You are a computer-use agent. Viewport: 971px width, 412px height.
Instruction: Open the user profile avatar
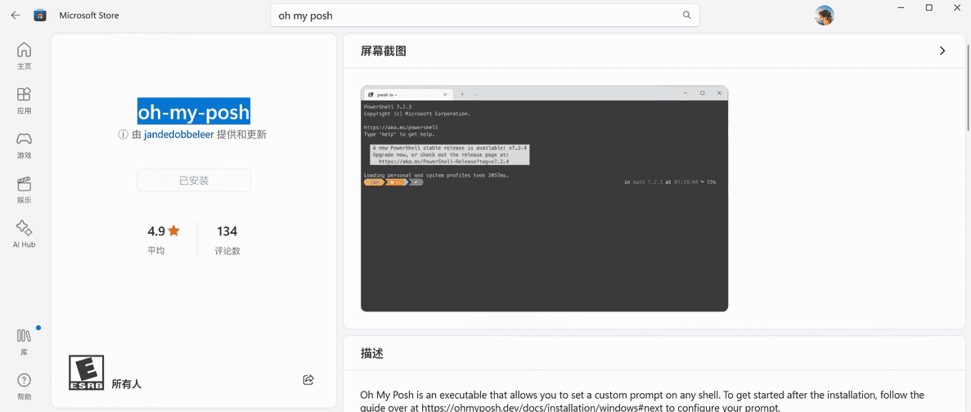coord(825,16)
